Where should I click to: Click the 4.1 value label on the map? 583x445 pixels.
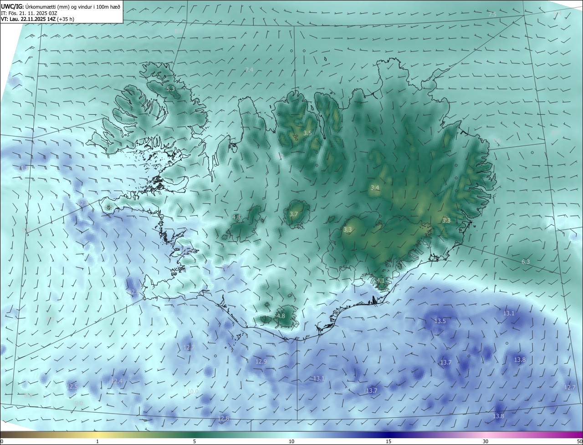381,280
